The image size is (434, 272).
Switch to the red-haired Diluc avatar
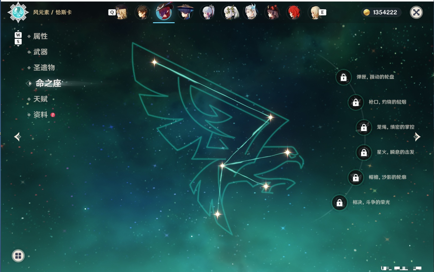(294, 12)
